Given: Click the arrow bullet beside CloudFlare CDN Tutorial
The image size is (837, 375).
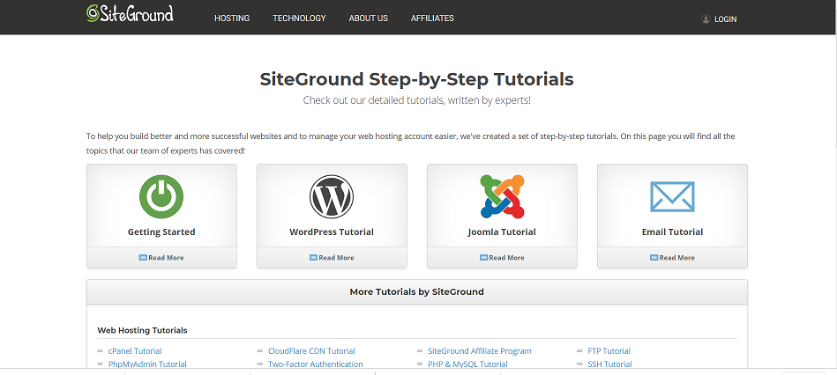Looking at the screenshot, I should click(x=260, y=351).
